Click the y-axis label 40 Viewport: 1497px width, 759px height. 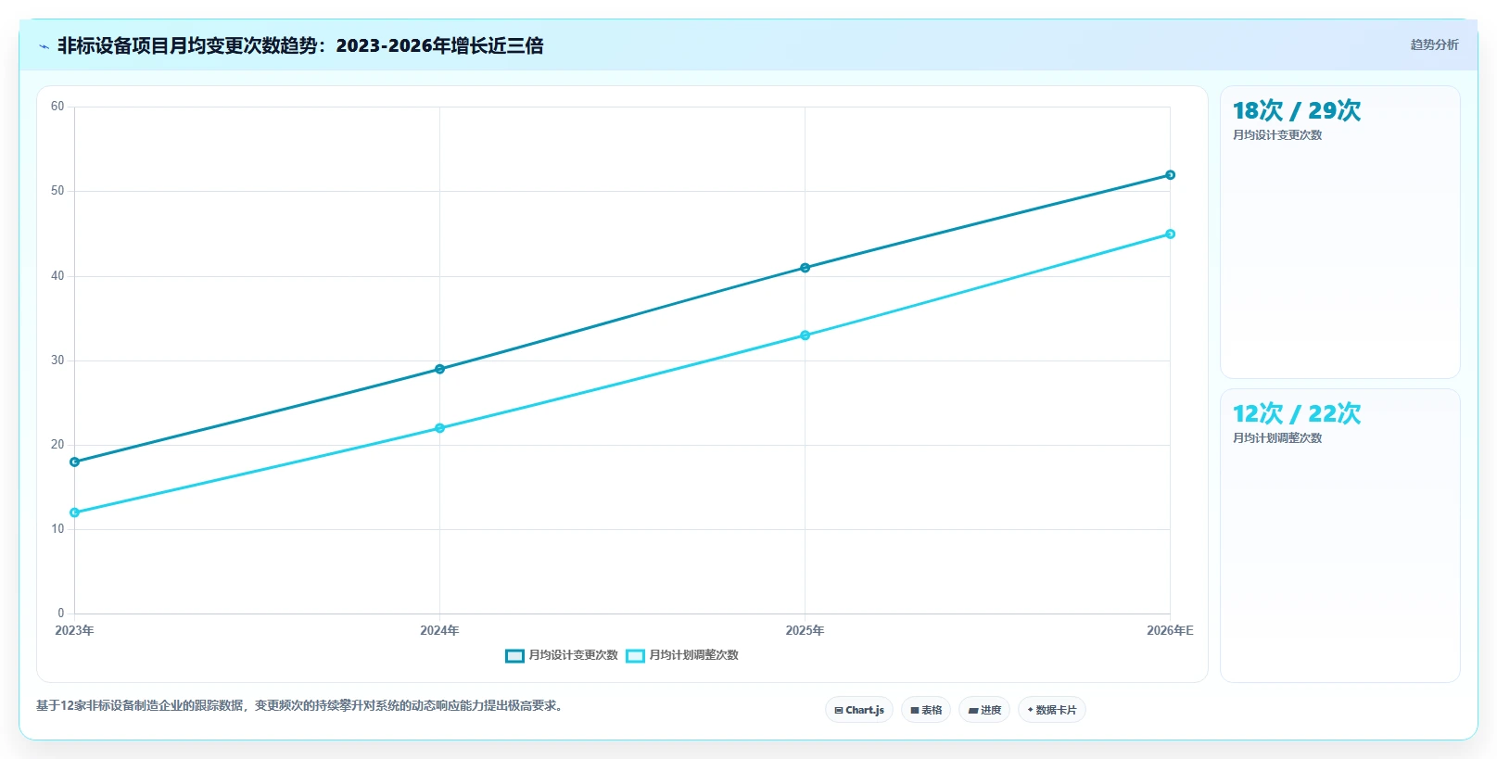click(57, 276)
